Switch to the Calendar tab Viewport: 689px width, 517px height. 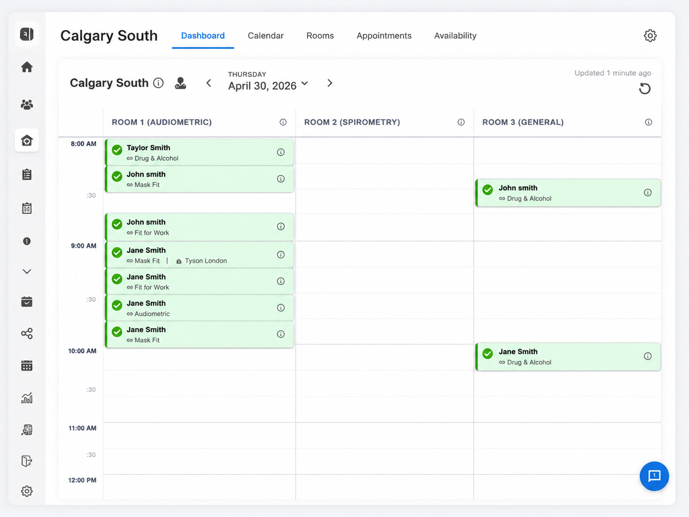tap(266, 36)
